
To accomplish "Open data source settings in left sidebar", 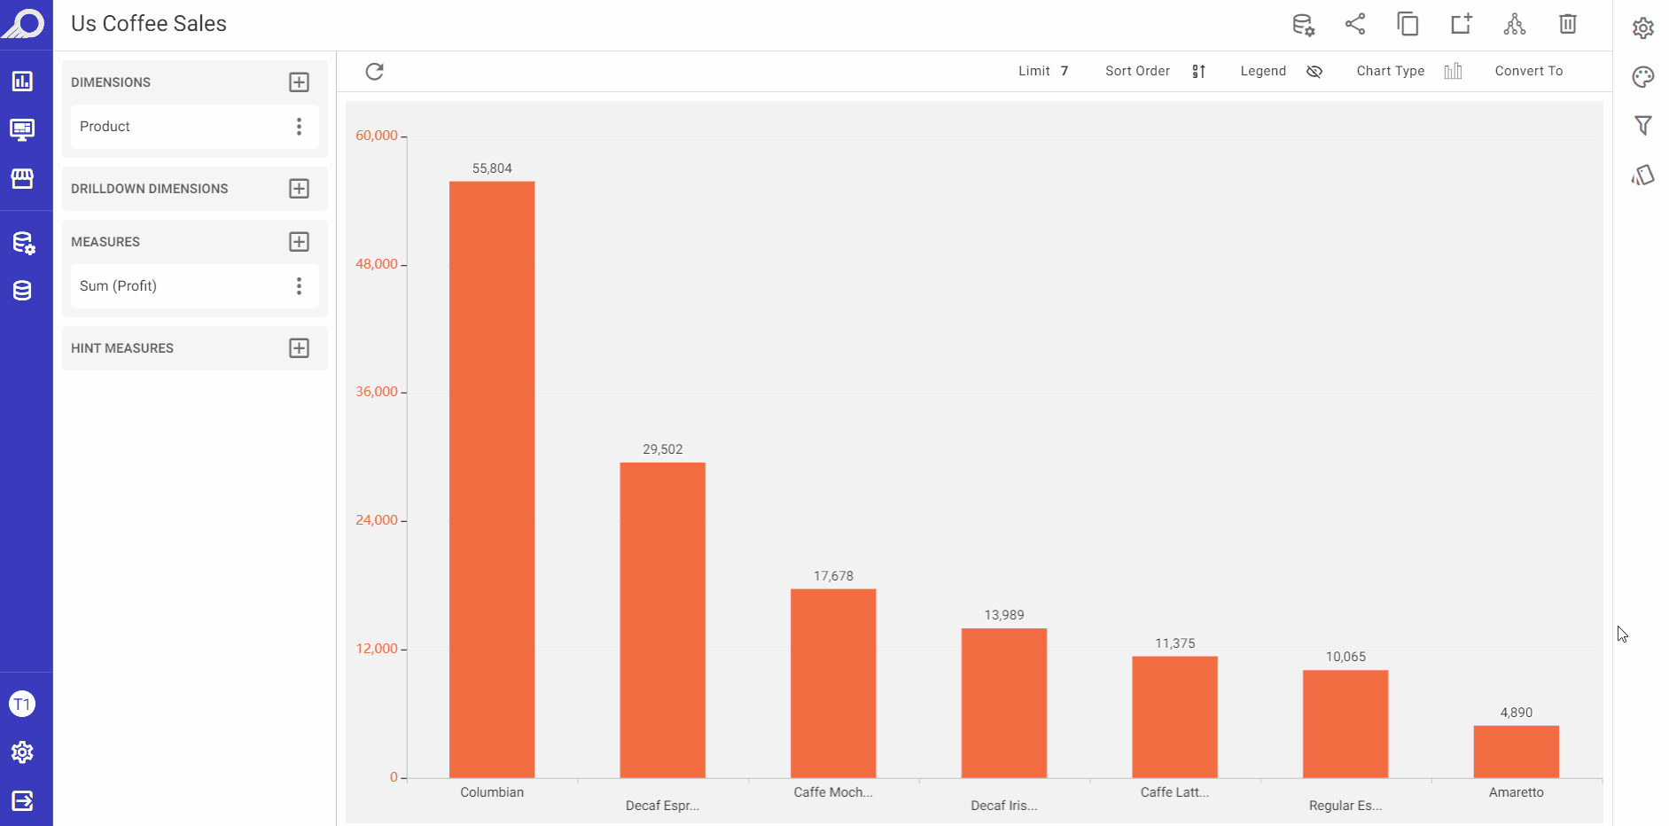I will (x=23, y=243).
